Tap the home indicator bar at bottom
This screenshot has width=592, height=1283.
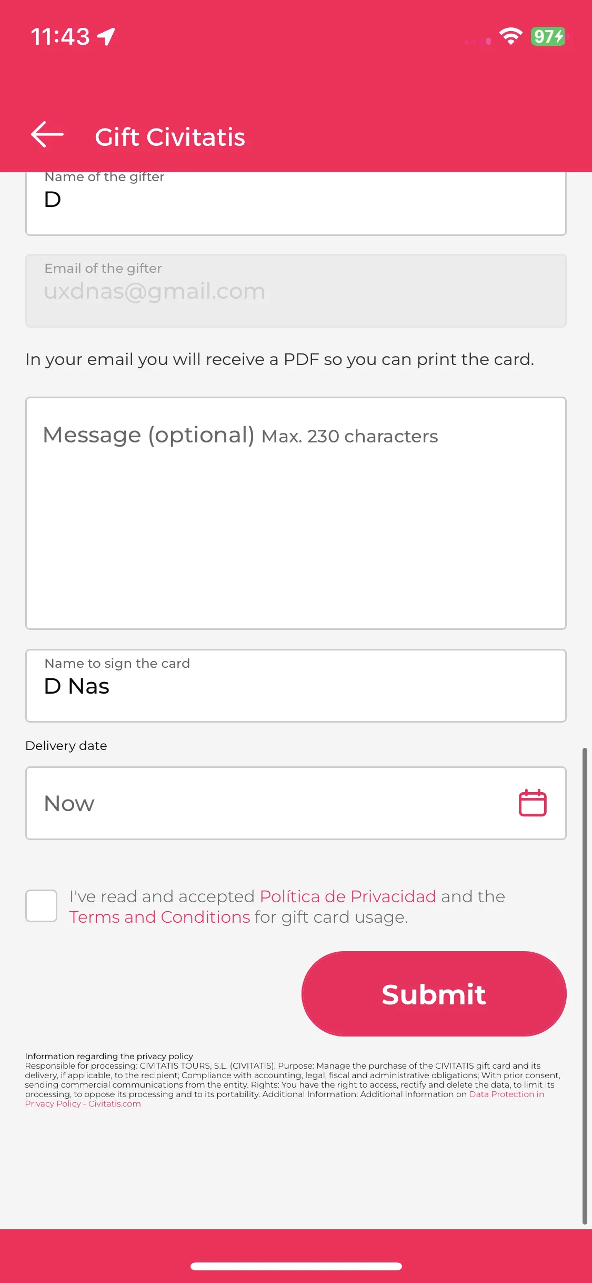click(x=296, y=1266)
